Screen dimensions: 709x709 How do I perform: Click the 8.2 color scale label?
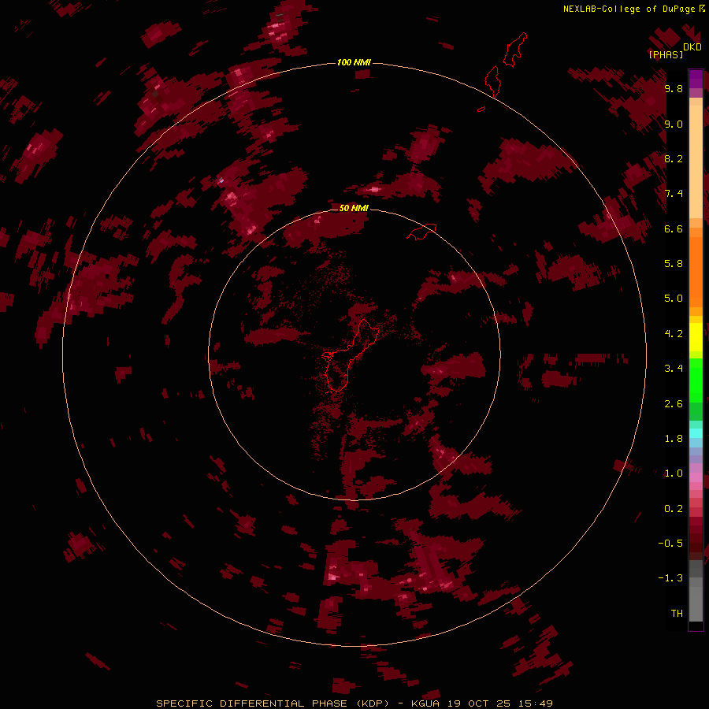674,158
